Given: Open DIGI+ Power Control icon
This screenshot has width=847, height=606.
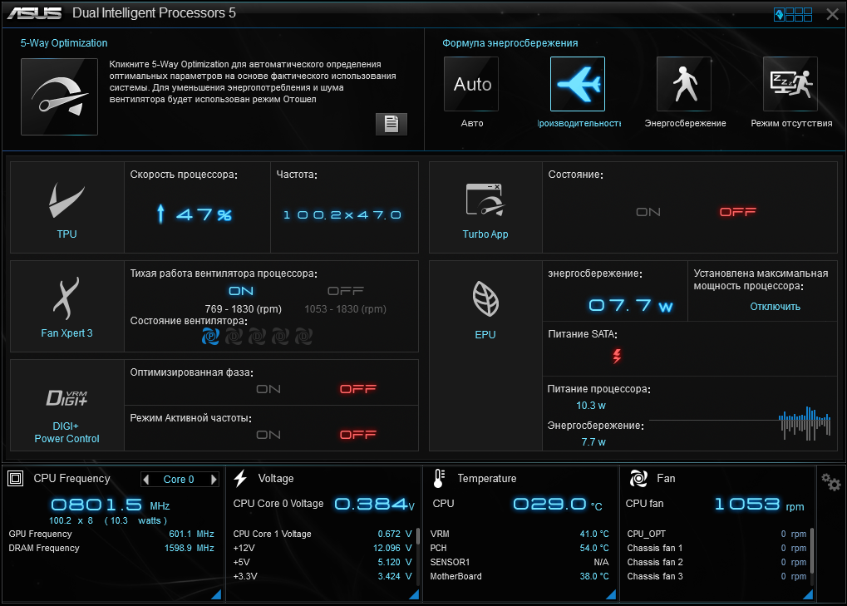Looking at the screenshot, I should coord(66,397).
